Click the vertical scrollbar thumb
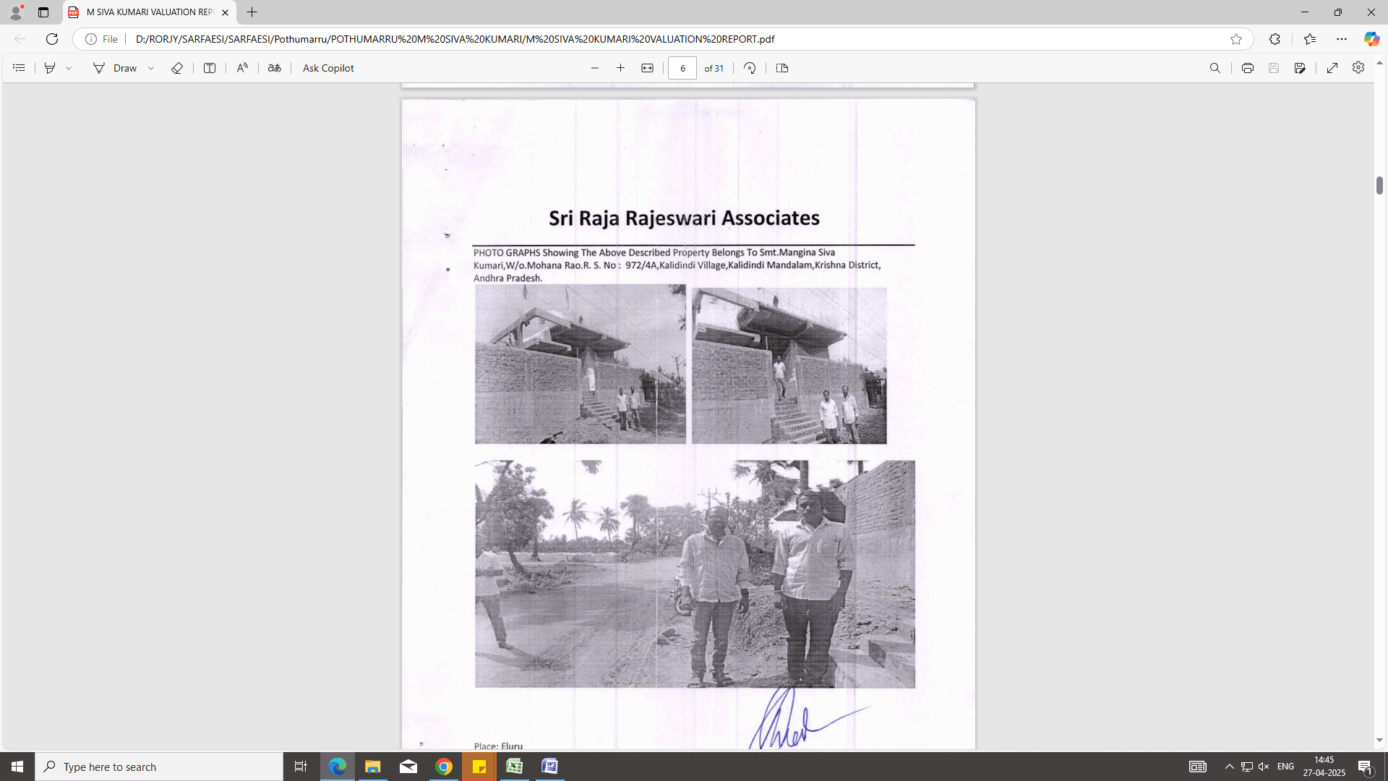The image size is (1388, 781). [1379, 185]
